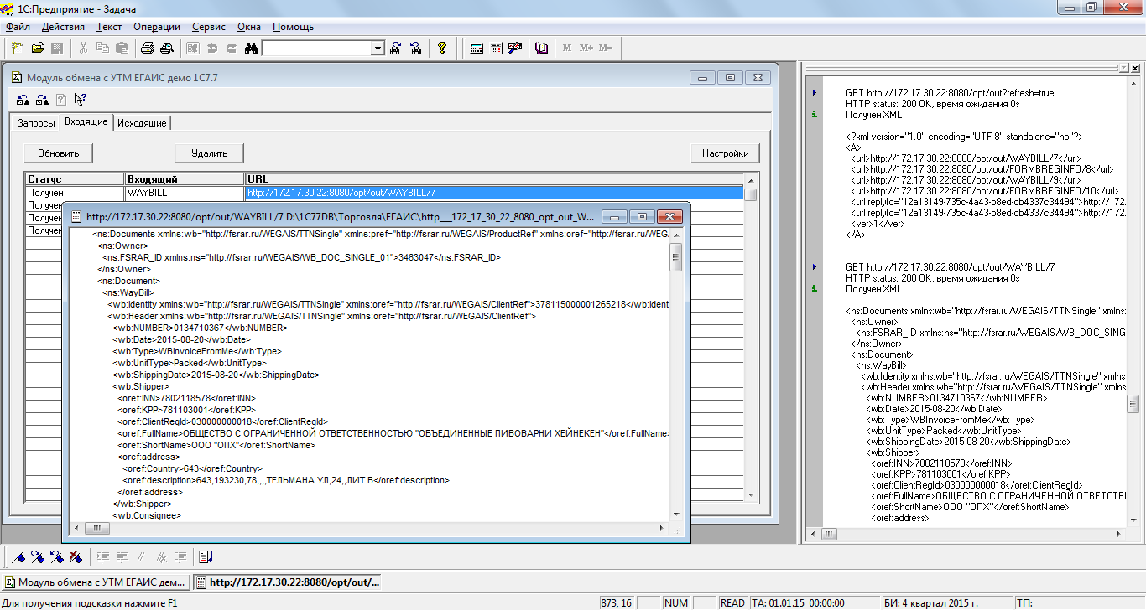Switch to the Входящие tab
This screenshot has height=610, width=1146.
coord(86,122)
